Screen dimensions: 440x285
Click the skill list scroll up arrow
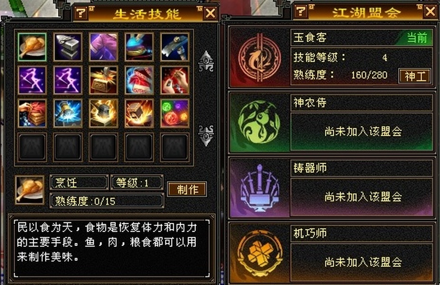pos(206,61)
